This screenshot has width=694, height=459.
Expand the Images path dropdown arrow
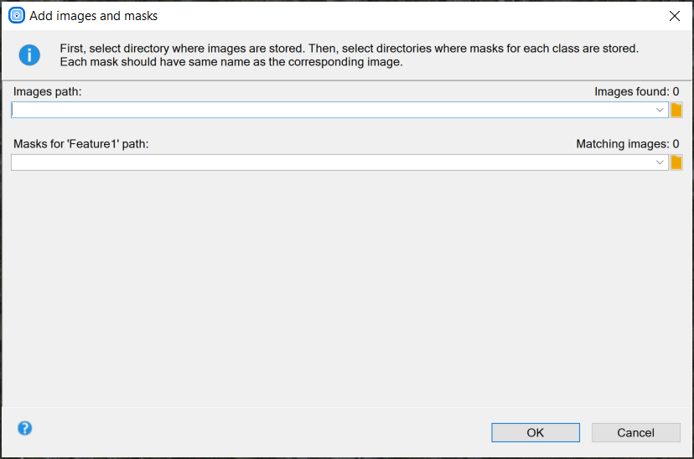pos(660,111)
